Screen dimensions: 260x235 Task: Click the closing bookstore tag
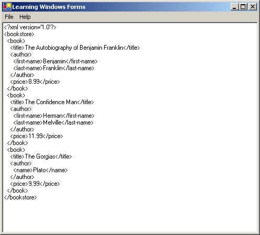(x=20, y=197)
